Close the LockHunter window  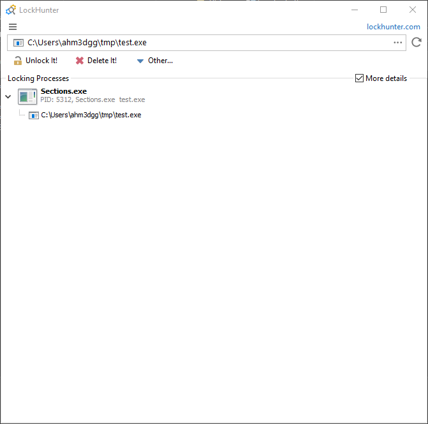[x=412, y=10]
